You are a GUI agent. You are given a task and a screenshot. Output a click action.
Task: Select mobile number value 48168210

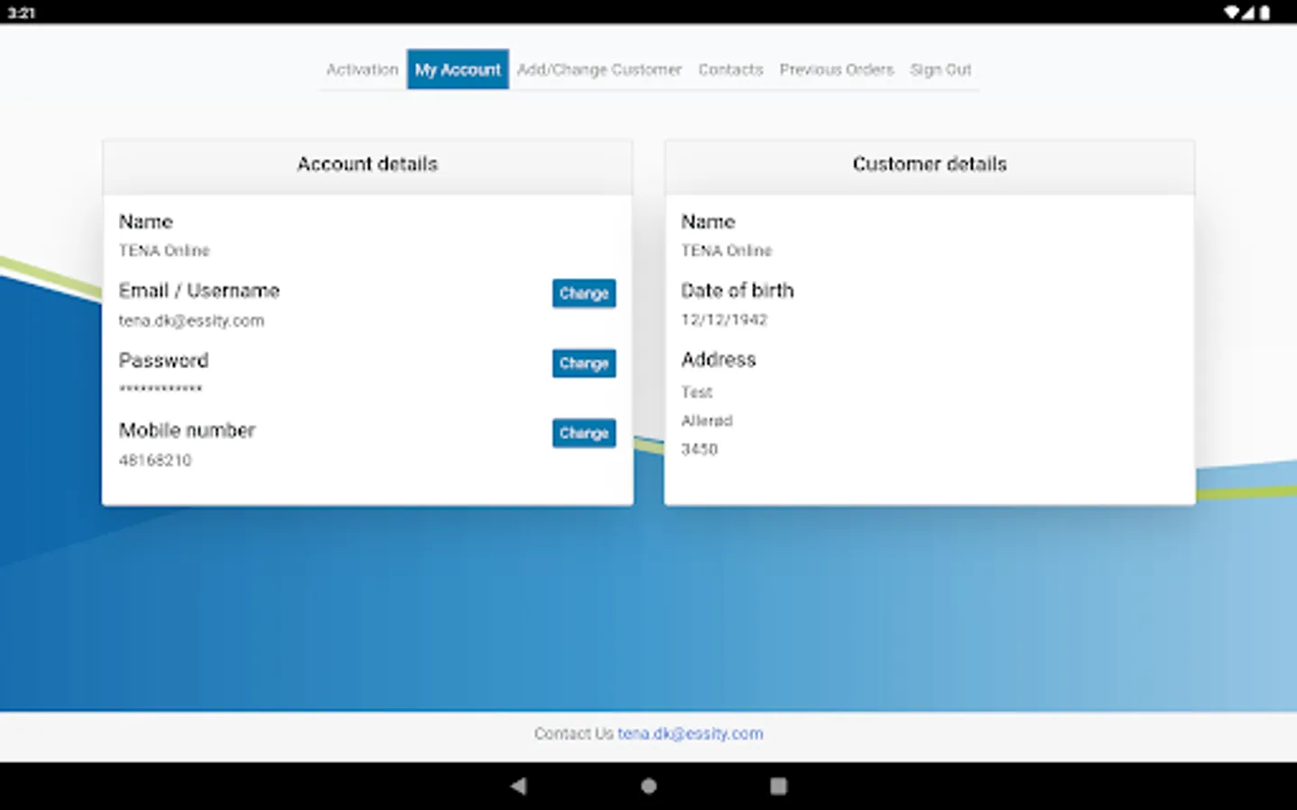(x=155, y=460)
